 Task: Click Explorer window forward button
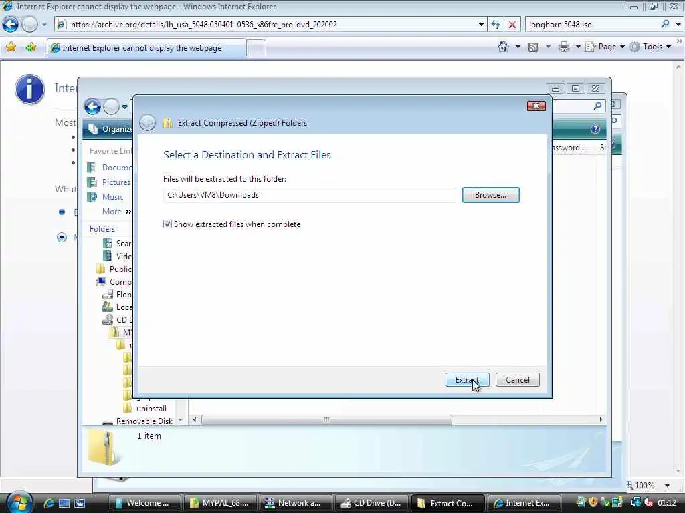[x=112, y=106]
